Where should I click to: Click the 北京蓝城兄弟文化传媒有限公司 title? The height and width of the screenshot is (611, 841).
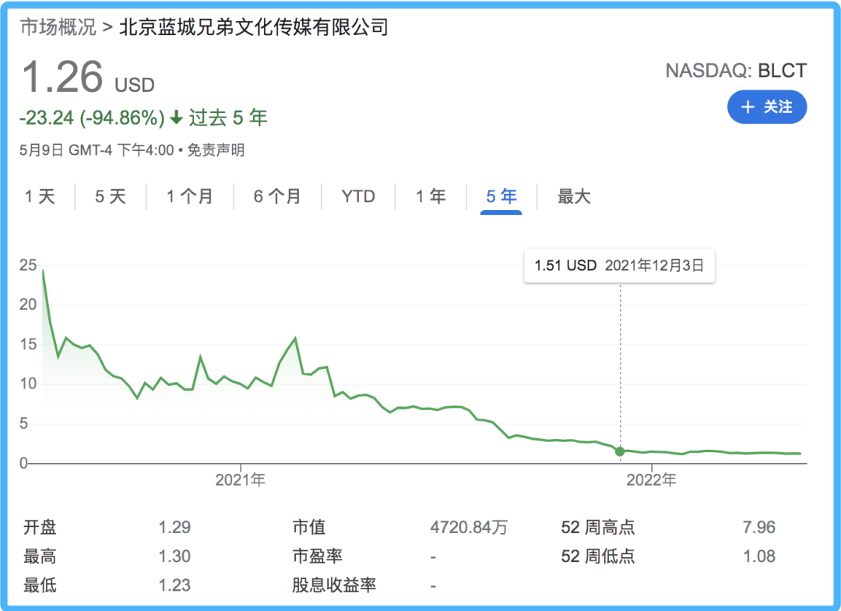[x=254, y=27]
